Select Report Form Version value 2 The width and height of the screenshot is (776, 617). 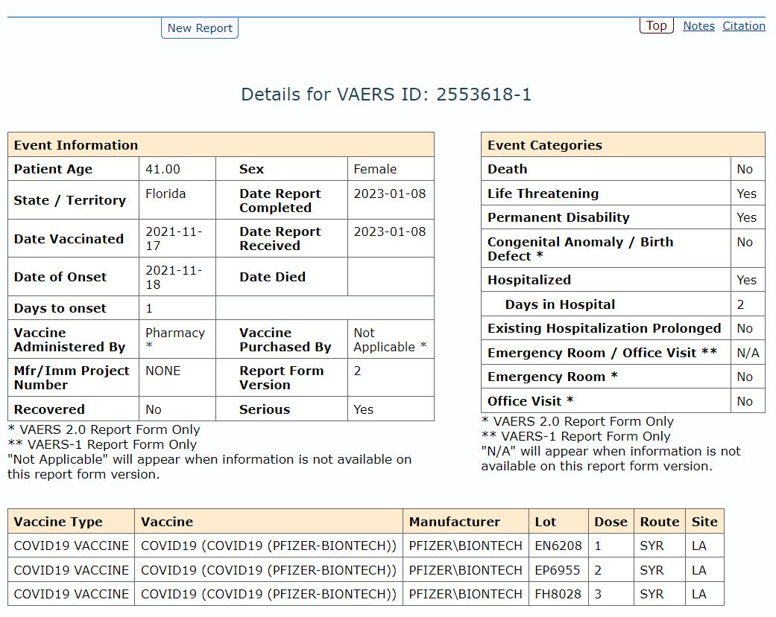coord(357,371)
